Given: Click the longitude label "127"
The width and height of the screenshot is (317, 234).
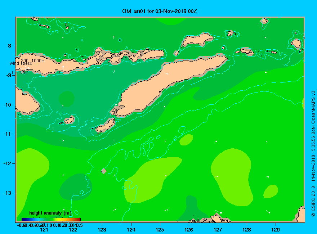Looking at the screenshot, I should 218,230.
